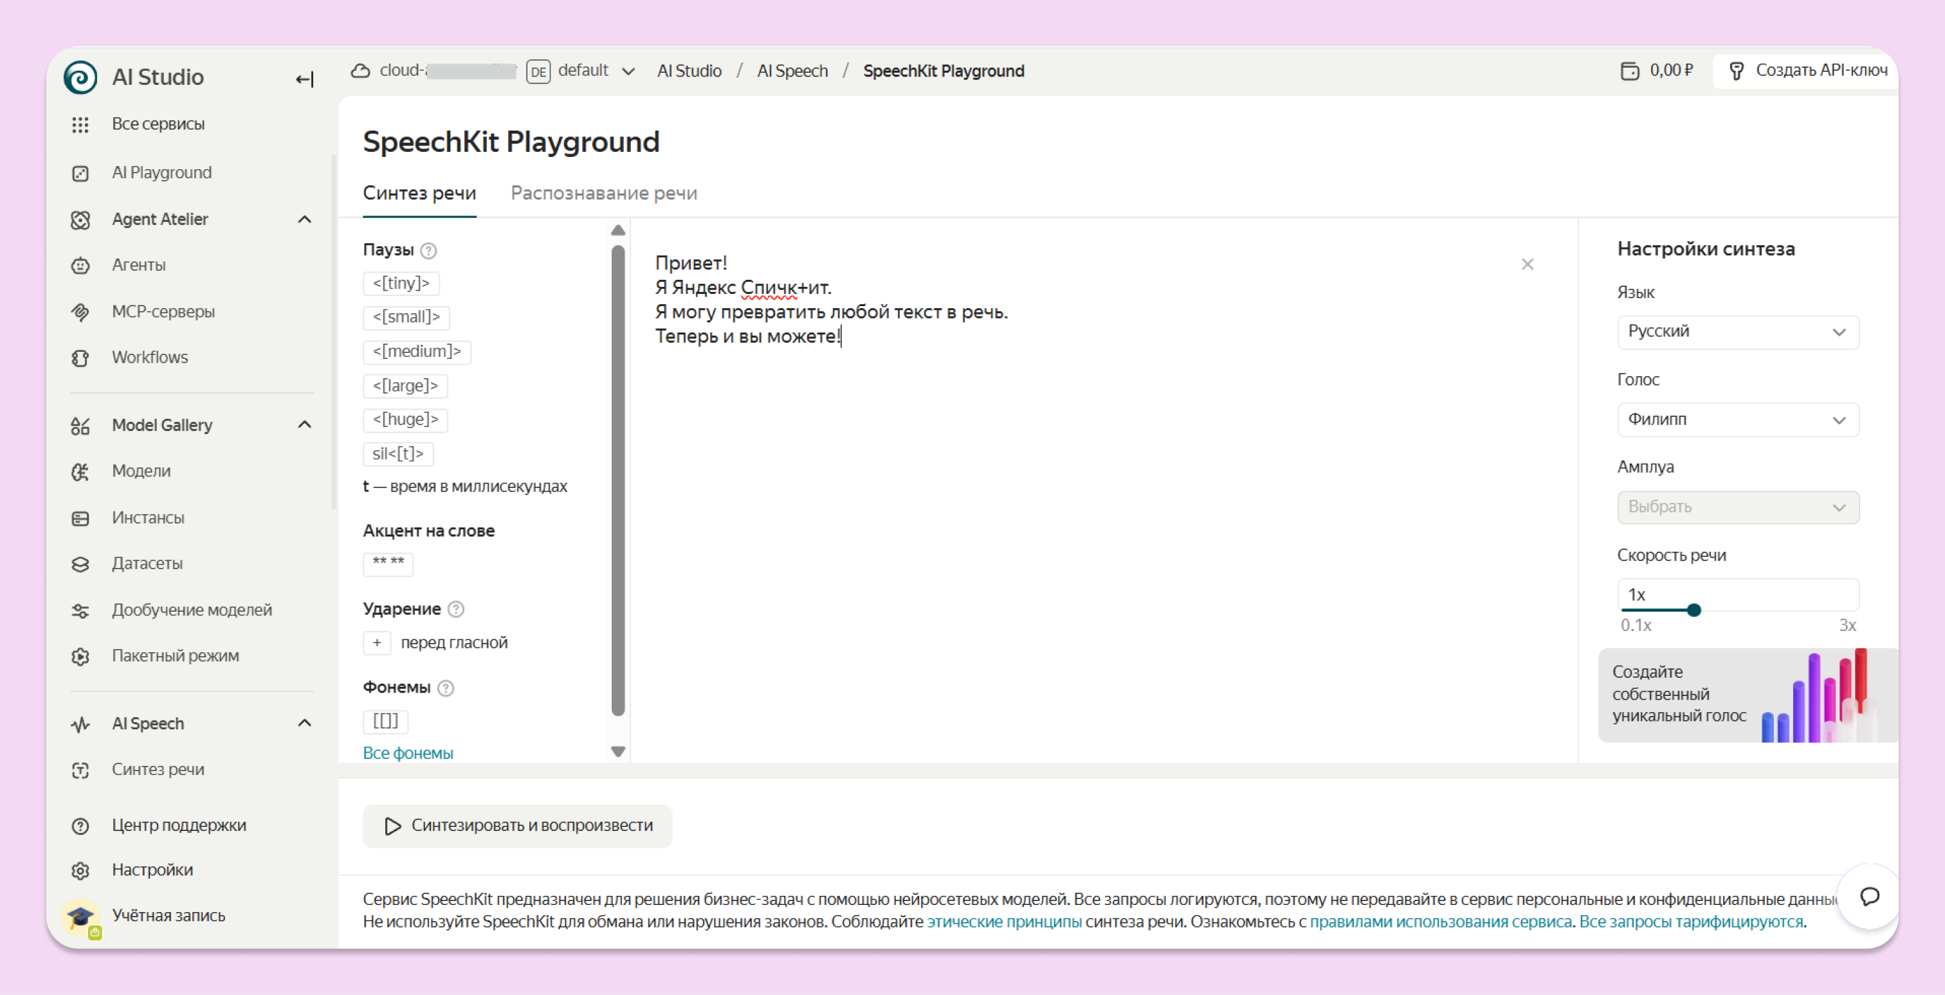
Task: Click Синтезировать и воспроизвести button
Action: (x=517, y=826)
